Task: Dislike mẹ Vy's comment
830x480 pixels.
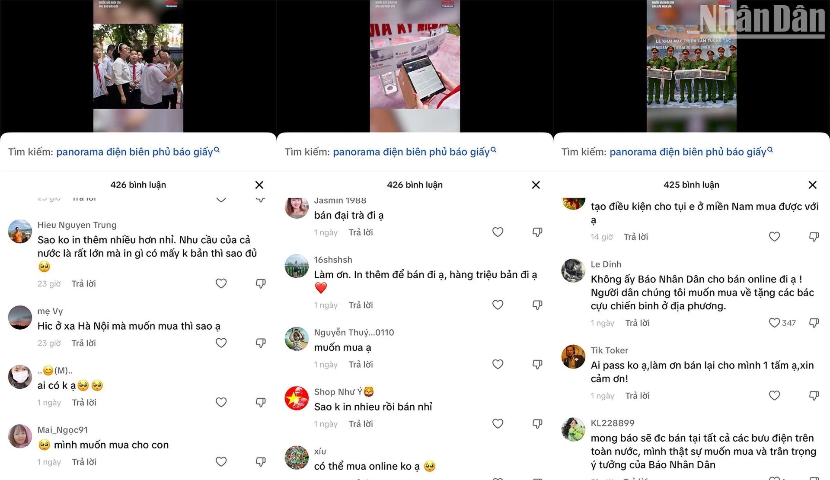Action: point(261,343)
